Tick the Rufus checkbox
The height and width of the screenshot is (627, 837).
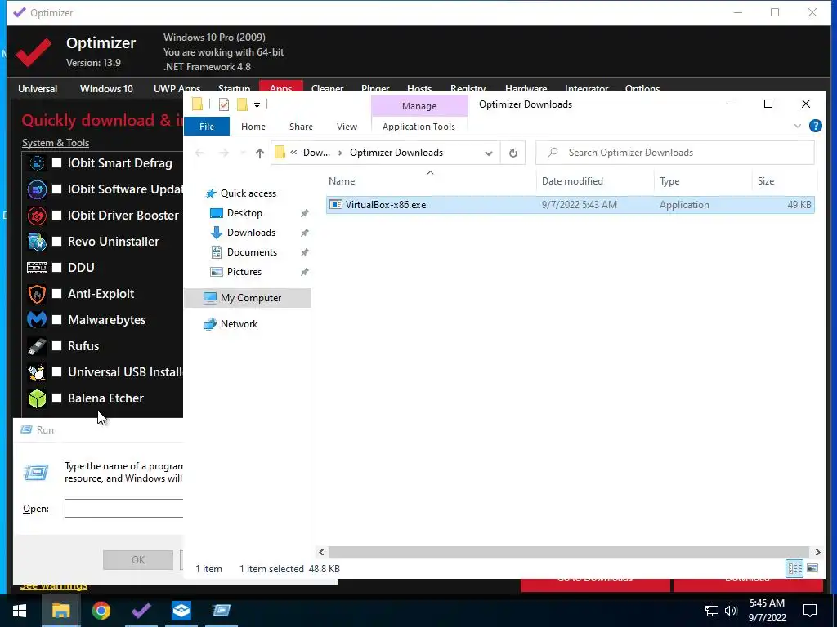tap(56, 346)
